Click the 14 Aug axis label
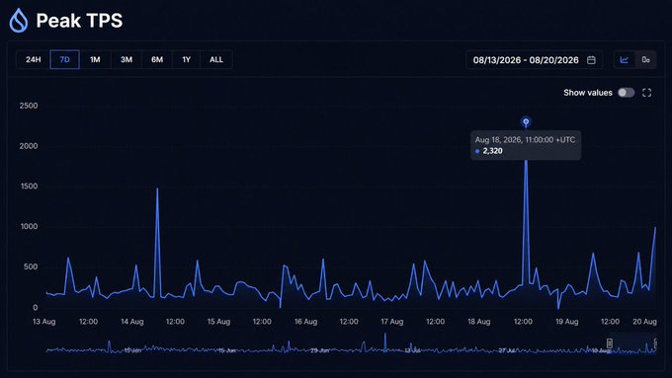Viewport: 672px width, 378px height. pos(132,322)
